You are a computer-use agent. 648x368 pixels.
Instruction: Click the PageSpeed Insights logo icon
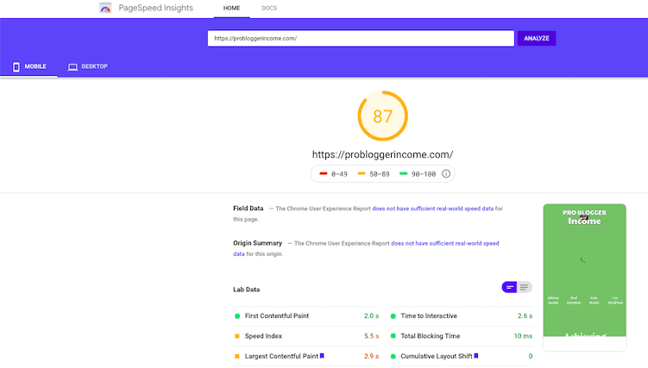click(105, 9)
